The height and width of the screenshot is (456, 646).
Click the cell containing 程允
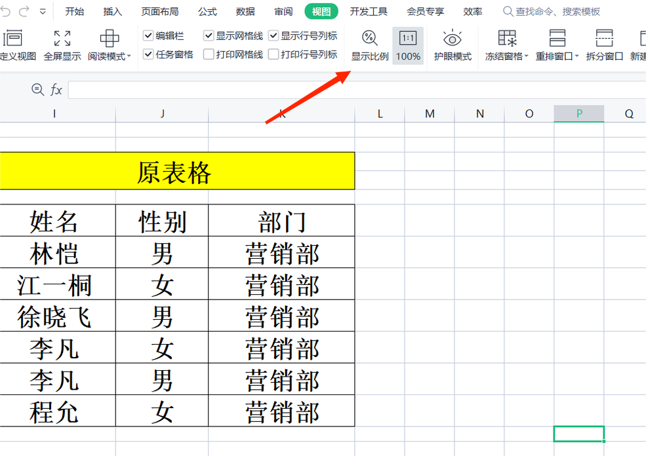tap(58, 411)
